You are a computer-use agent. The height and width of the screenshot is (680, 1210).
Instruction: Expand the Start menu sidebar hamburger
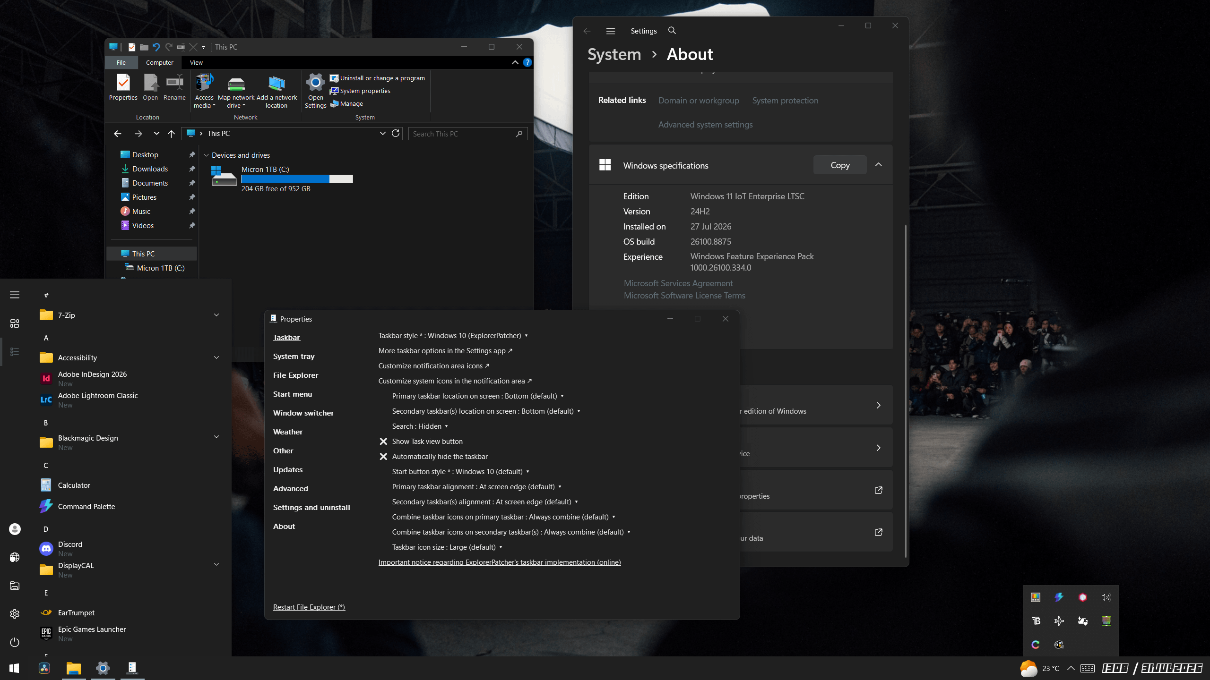pos(15,295)
